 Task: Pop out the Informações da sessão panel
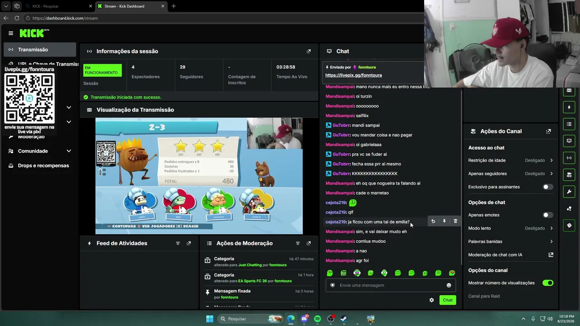click(309, 51)
